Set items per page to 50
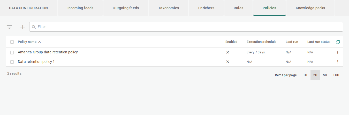The width and height of the screenshot is (349, 115). (325, 75)
